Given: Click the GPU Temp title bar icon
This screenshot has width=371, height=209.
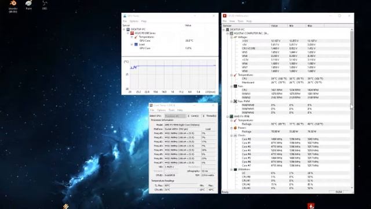Looking at the screenshot, I should coord(125,16).
